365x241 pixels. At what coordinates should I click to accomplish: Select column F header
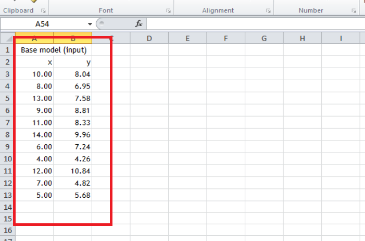pos(226,39)
